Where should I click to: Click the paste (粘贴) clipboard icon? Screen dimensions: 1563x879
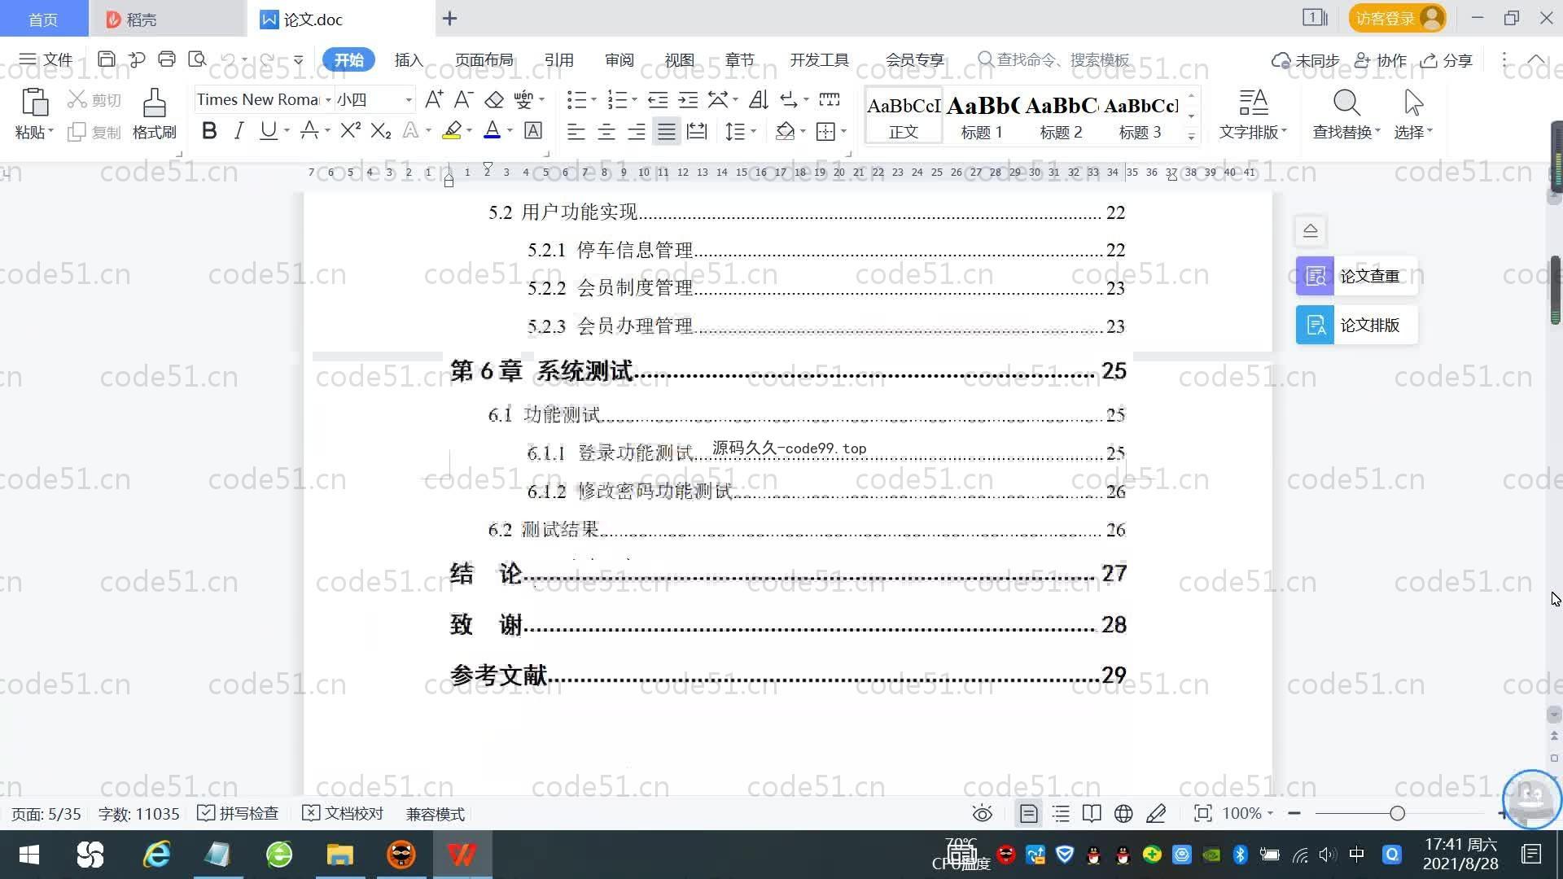(x=34, y=104)
